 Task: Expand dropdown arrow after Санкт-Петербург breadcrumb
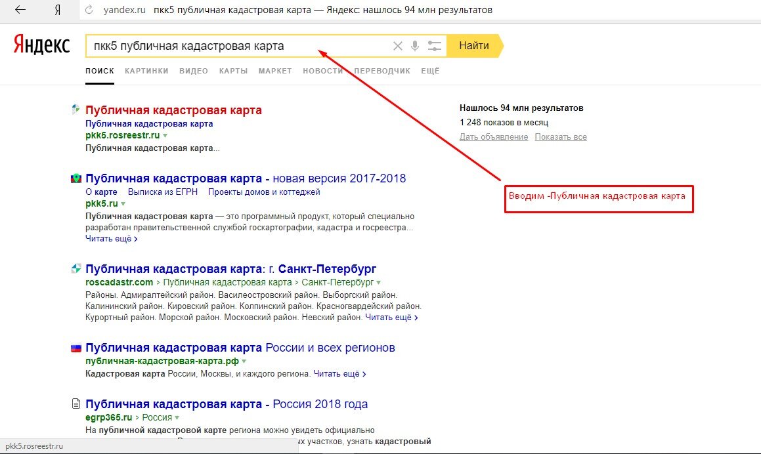click(379, 282)
